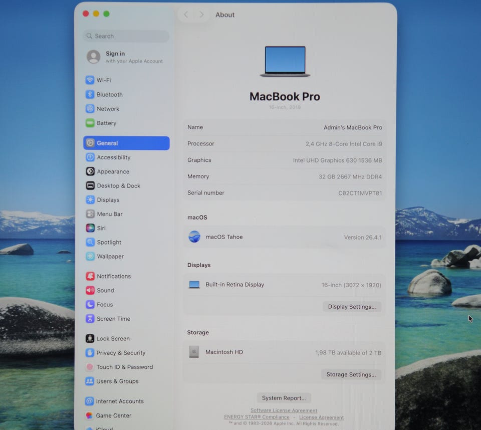Click the user avatar beside Sign in
Viewport: 481px width, 430px height.
coord(94,57)
